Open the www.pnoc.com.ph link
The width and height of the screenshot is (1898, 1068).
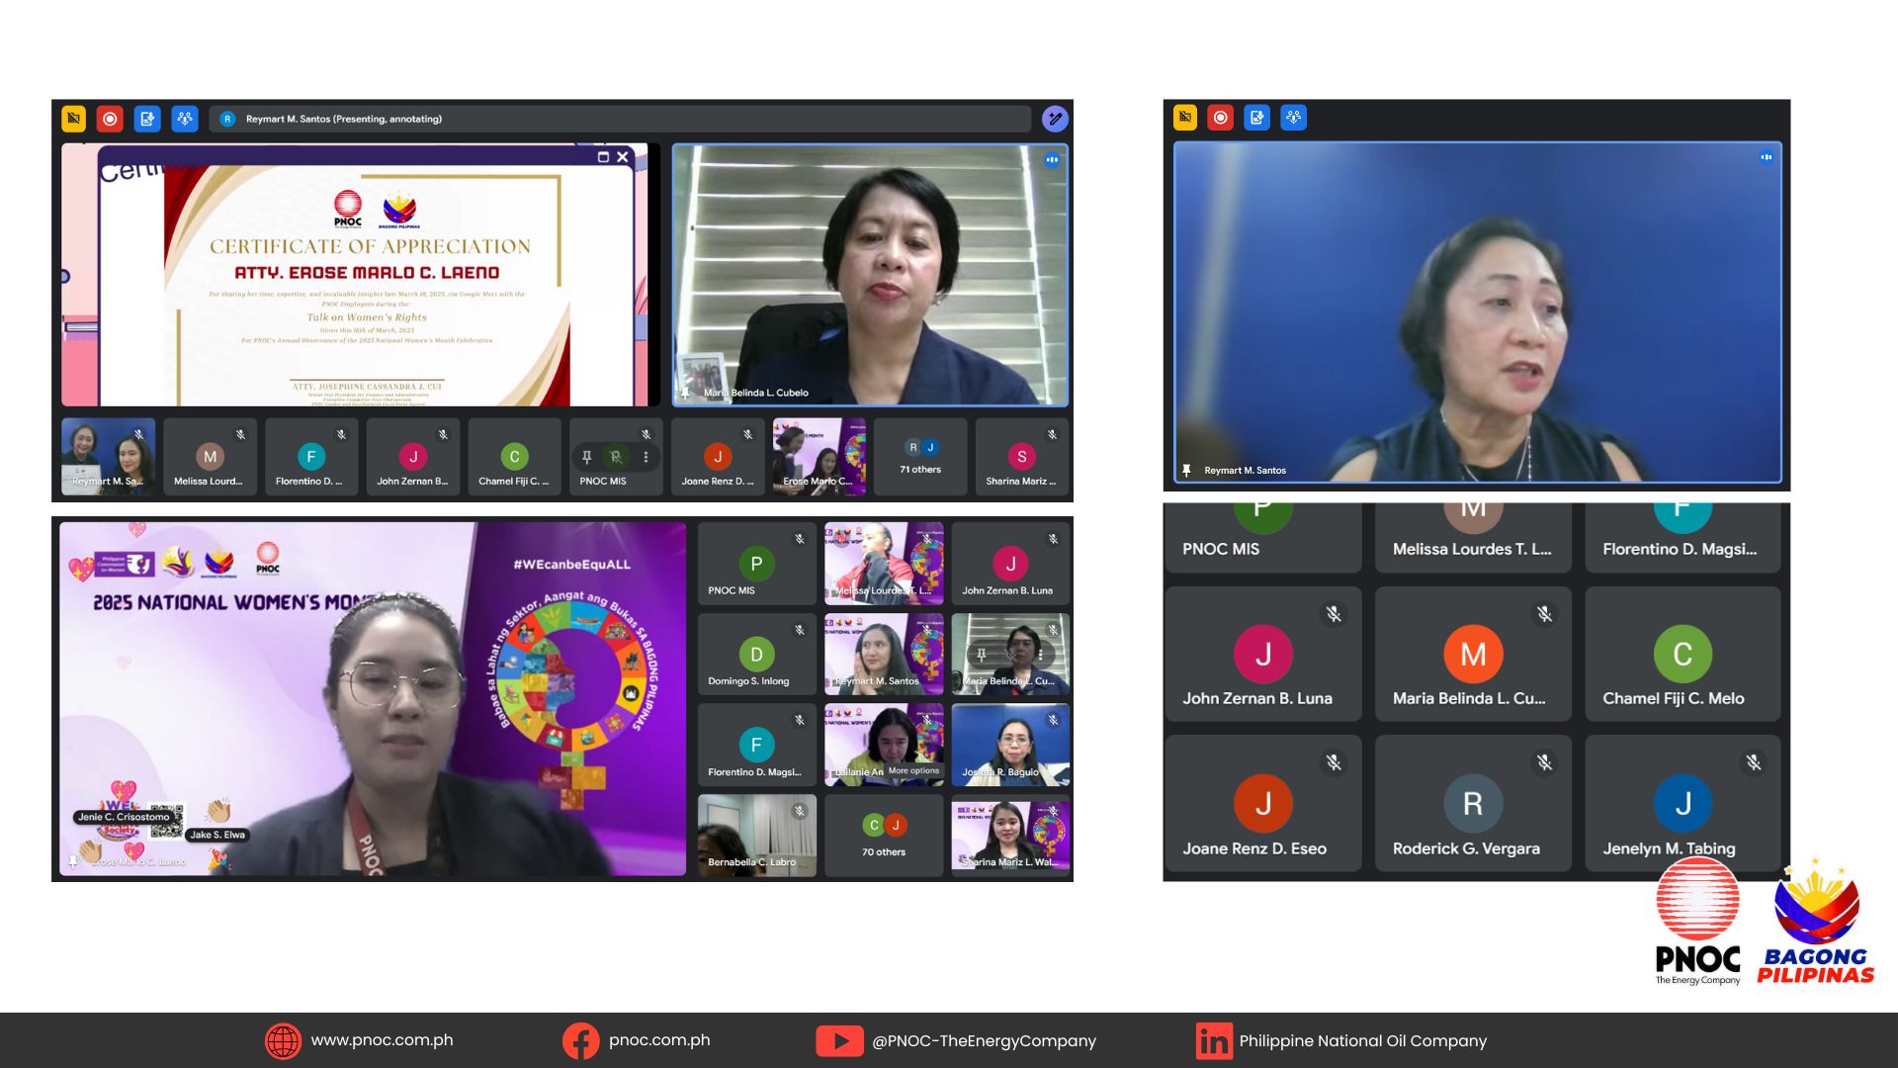click(x=382, y=1040)
